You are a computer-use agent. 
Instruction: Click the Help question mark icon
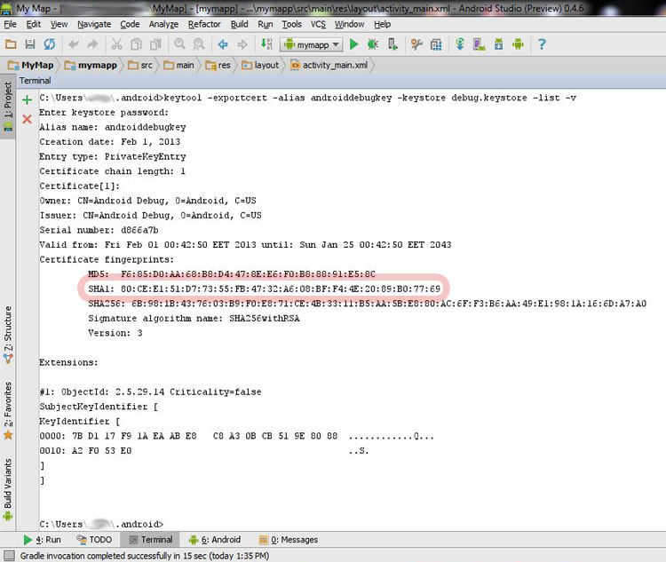[542, 44]
